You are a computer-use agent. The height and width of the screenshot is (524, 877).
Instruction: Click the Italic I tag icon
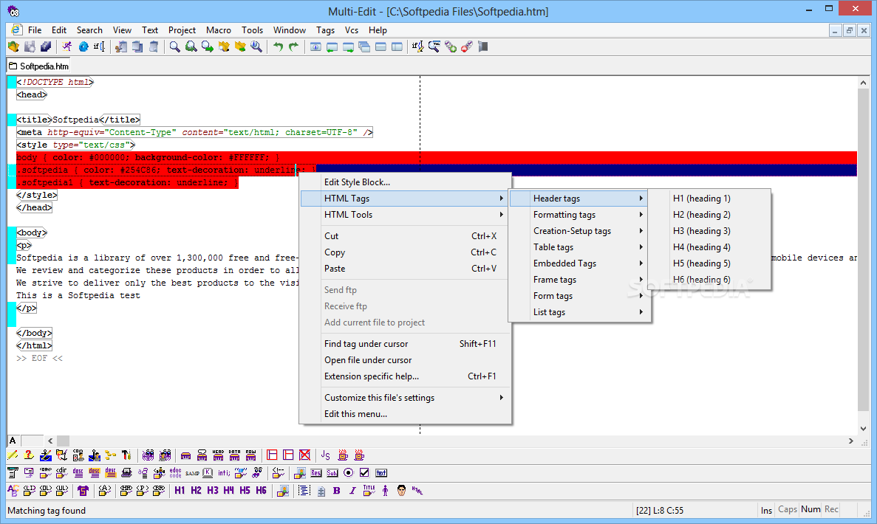pyautogui.click(x=352, y=491)
